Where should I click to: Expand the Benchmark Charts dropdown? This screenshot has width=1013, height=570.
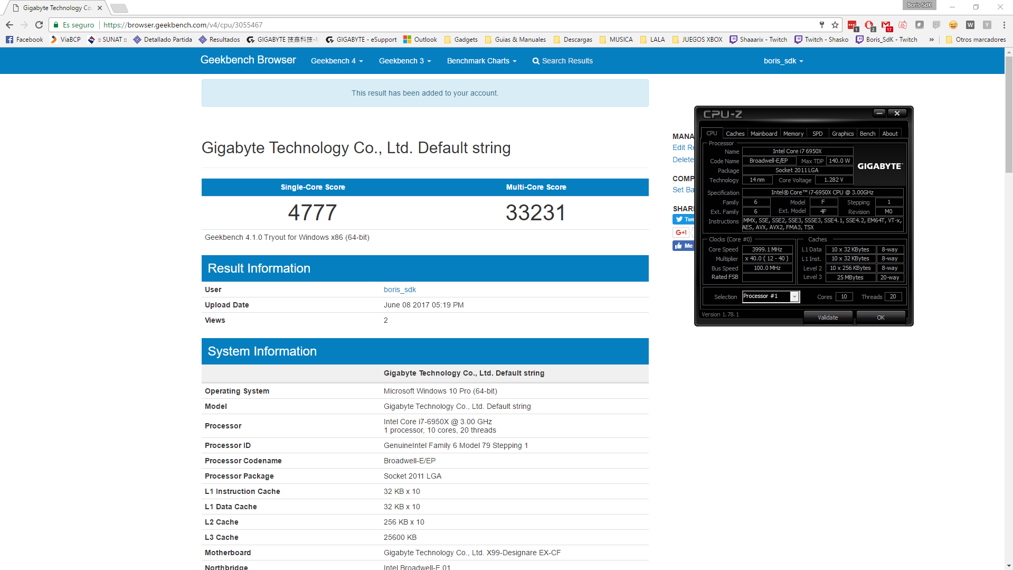click(481, 61)
